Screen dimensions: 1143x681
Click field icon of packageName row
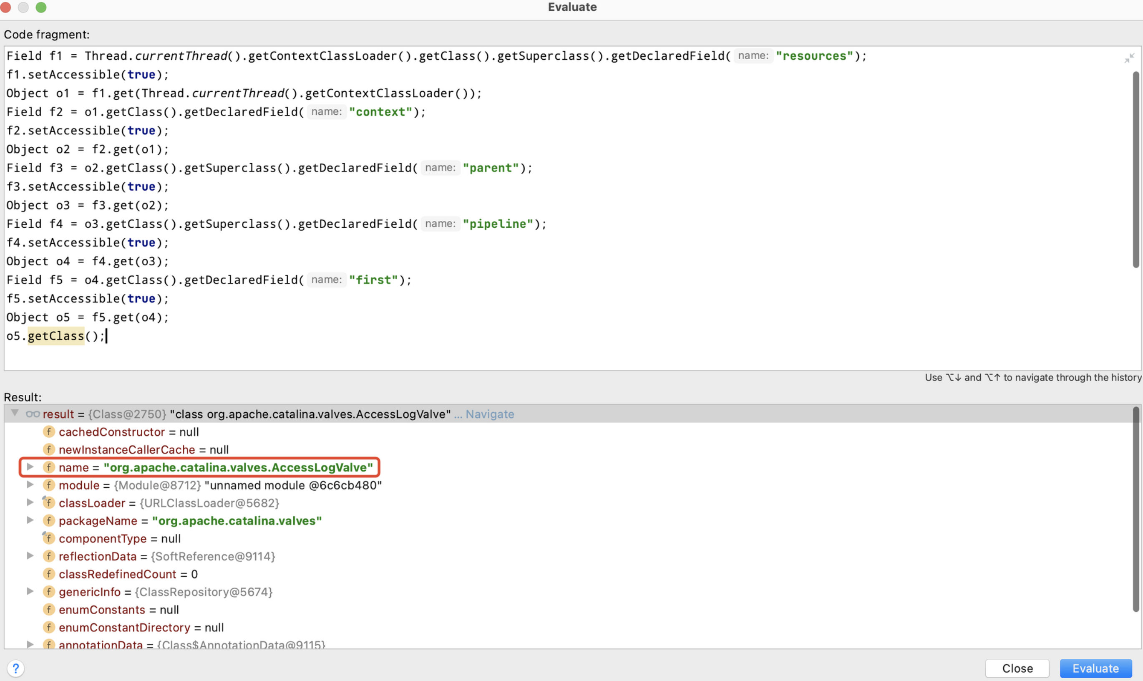point(49,520)
